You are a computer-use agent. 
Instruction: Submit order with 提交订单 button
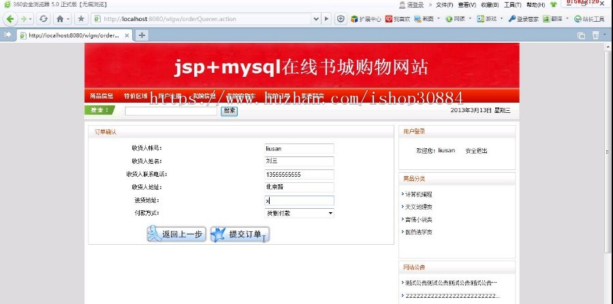tap(240, 234)
